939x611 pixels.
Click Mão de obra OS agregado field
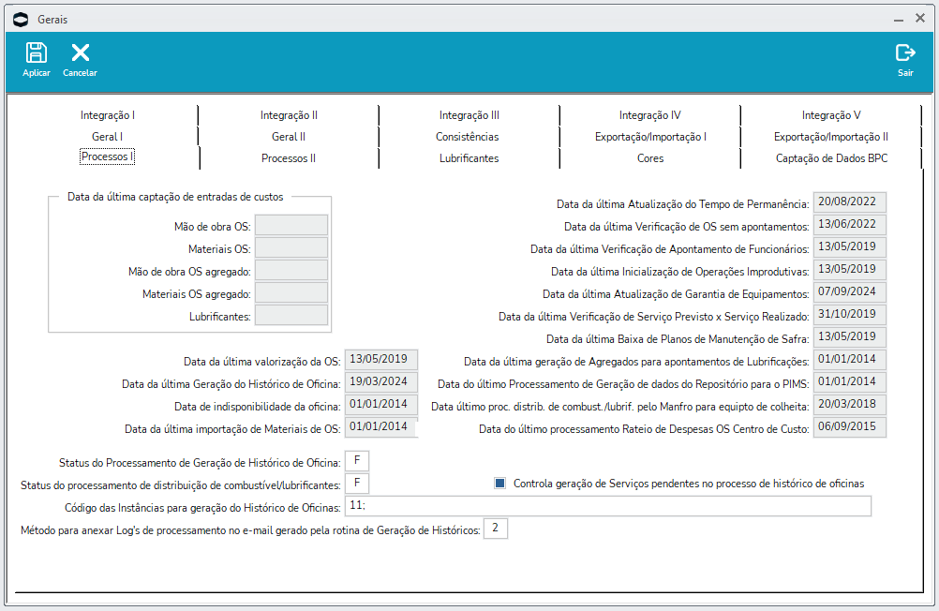[x=291, y=270]
